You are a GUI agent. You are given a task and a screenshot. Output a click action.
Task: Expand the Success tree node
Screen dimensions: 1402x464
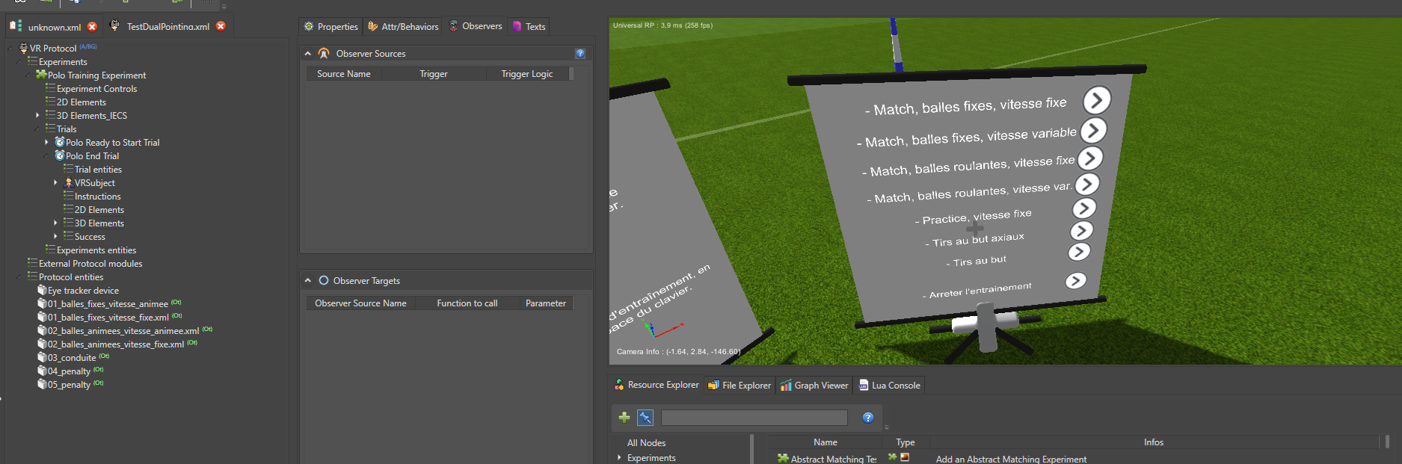click(55, 236)
